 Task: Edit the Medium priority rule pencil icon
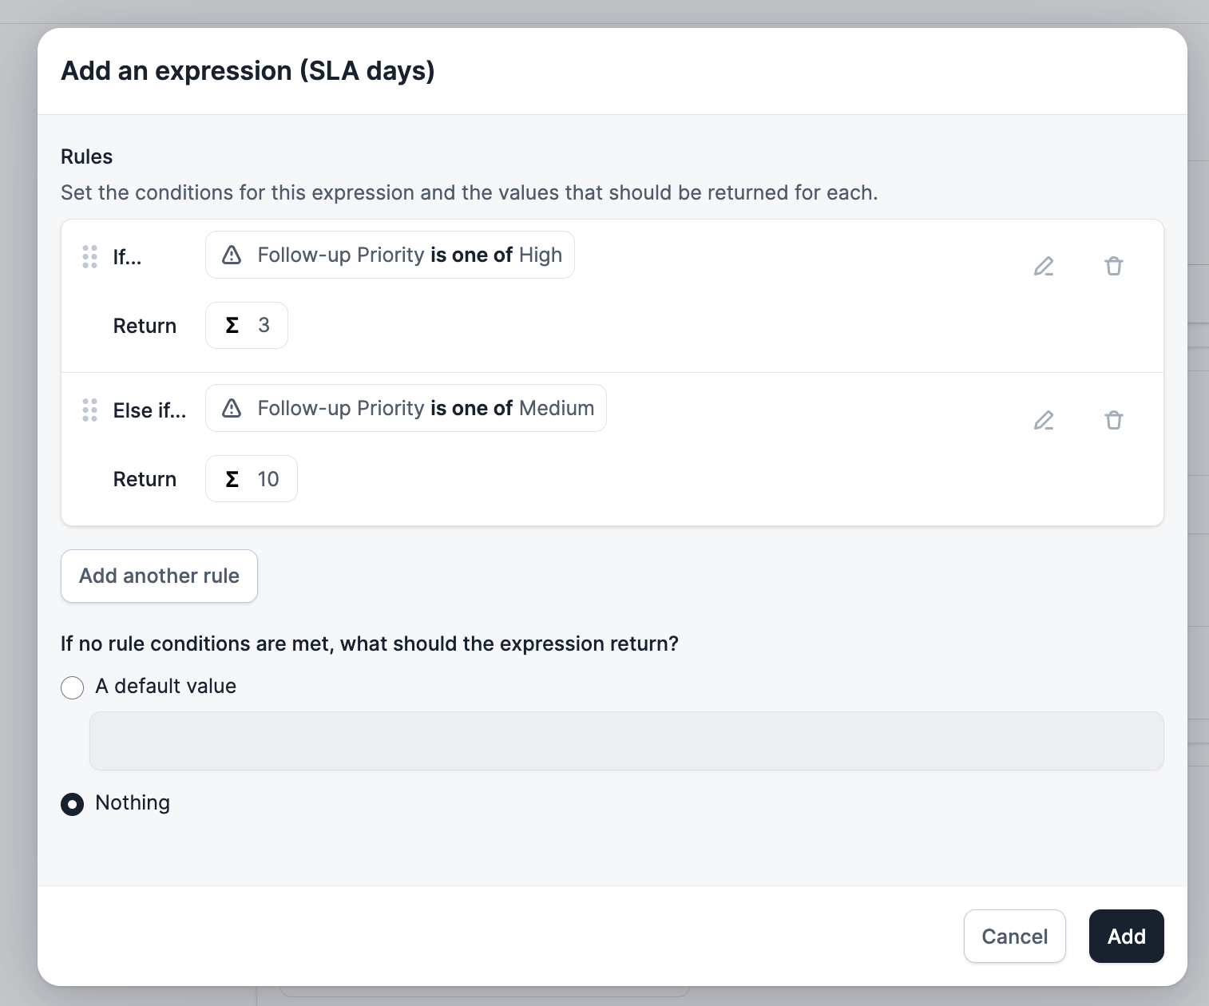1044,420
